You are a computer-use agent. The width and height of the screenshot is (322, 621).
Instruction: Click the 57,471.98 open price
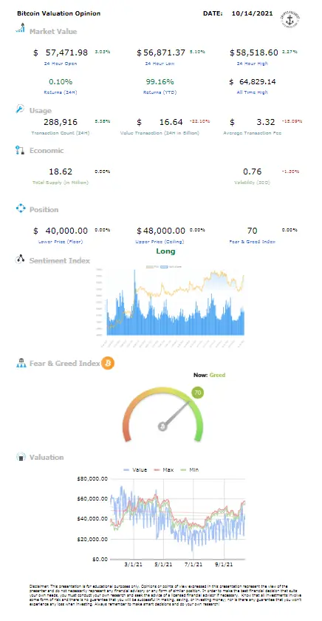tap(66, 52)
